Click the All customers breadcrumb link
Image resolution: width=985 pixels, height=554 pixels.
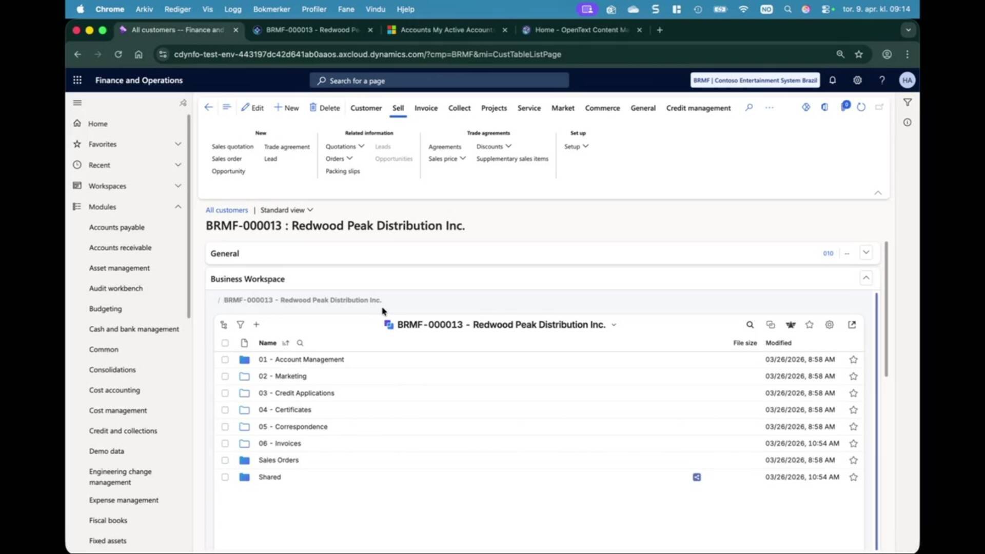click(x=226, y=210)
